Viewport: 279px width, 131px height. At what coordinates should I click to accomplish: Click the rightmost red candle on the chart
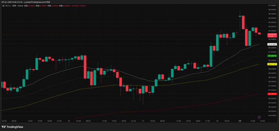click(x=259, y=33)
